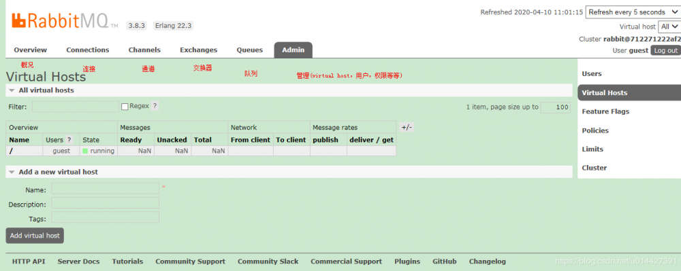The image size is (681, 271).
Task: Open the Users column help question mark
Action: click(x=69, y=140)
